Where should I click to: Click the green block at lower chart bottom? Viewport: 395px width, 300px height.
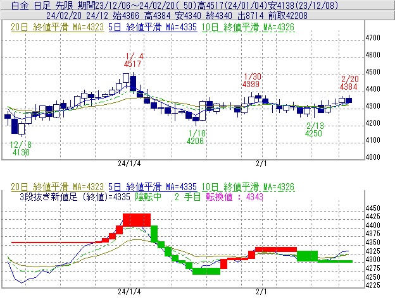tap(206, 271)
